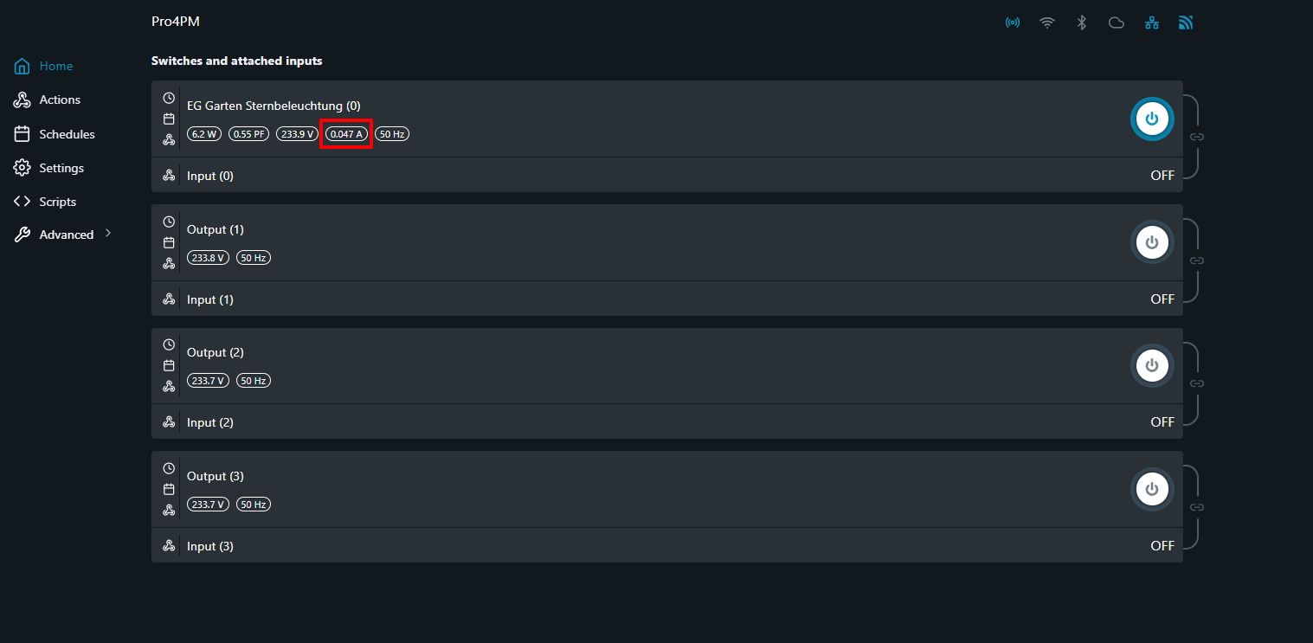Open the Input (2) row
Image resolution: width=1313 pixels, height=643 pixels.
coord(210,422)
